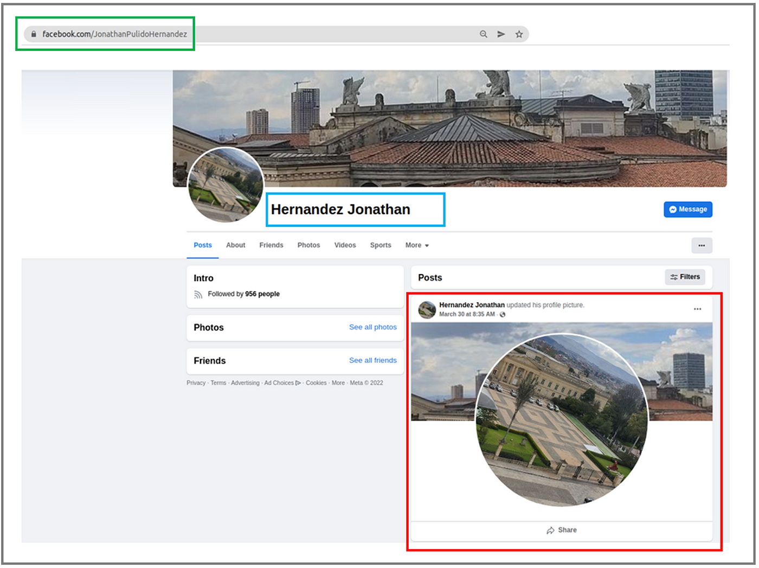Click the Photos card heading
The width and height of the screenshot is (759, 568).
click(x=209, y=328)
